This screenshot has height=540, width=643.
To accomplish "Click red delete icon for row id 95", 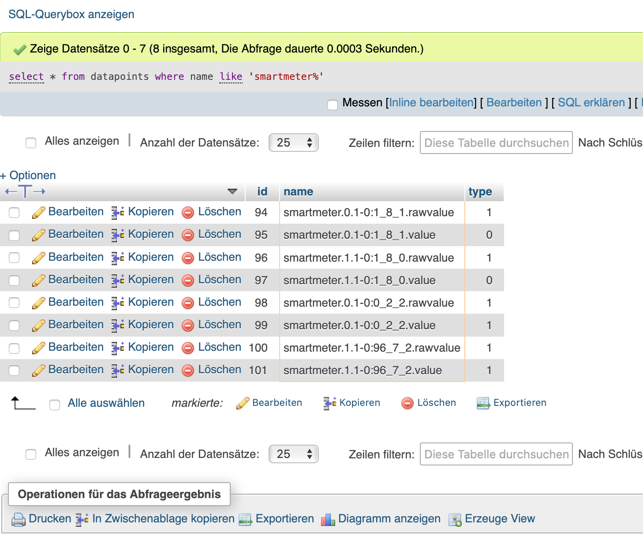I will coord(188,235).
